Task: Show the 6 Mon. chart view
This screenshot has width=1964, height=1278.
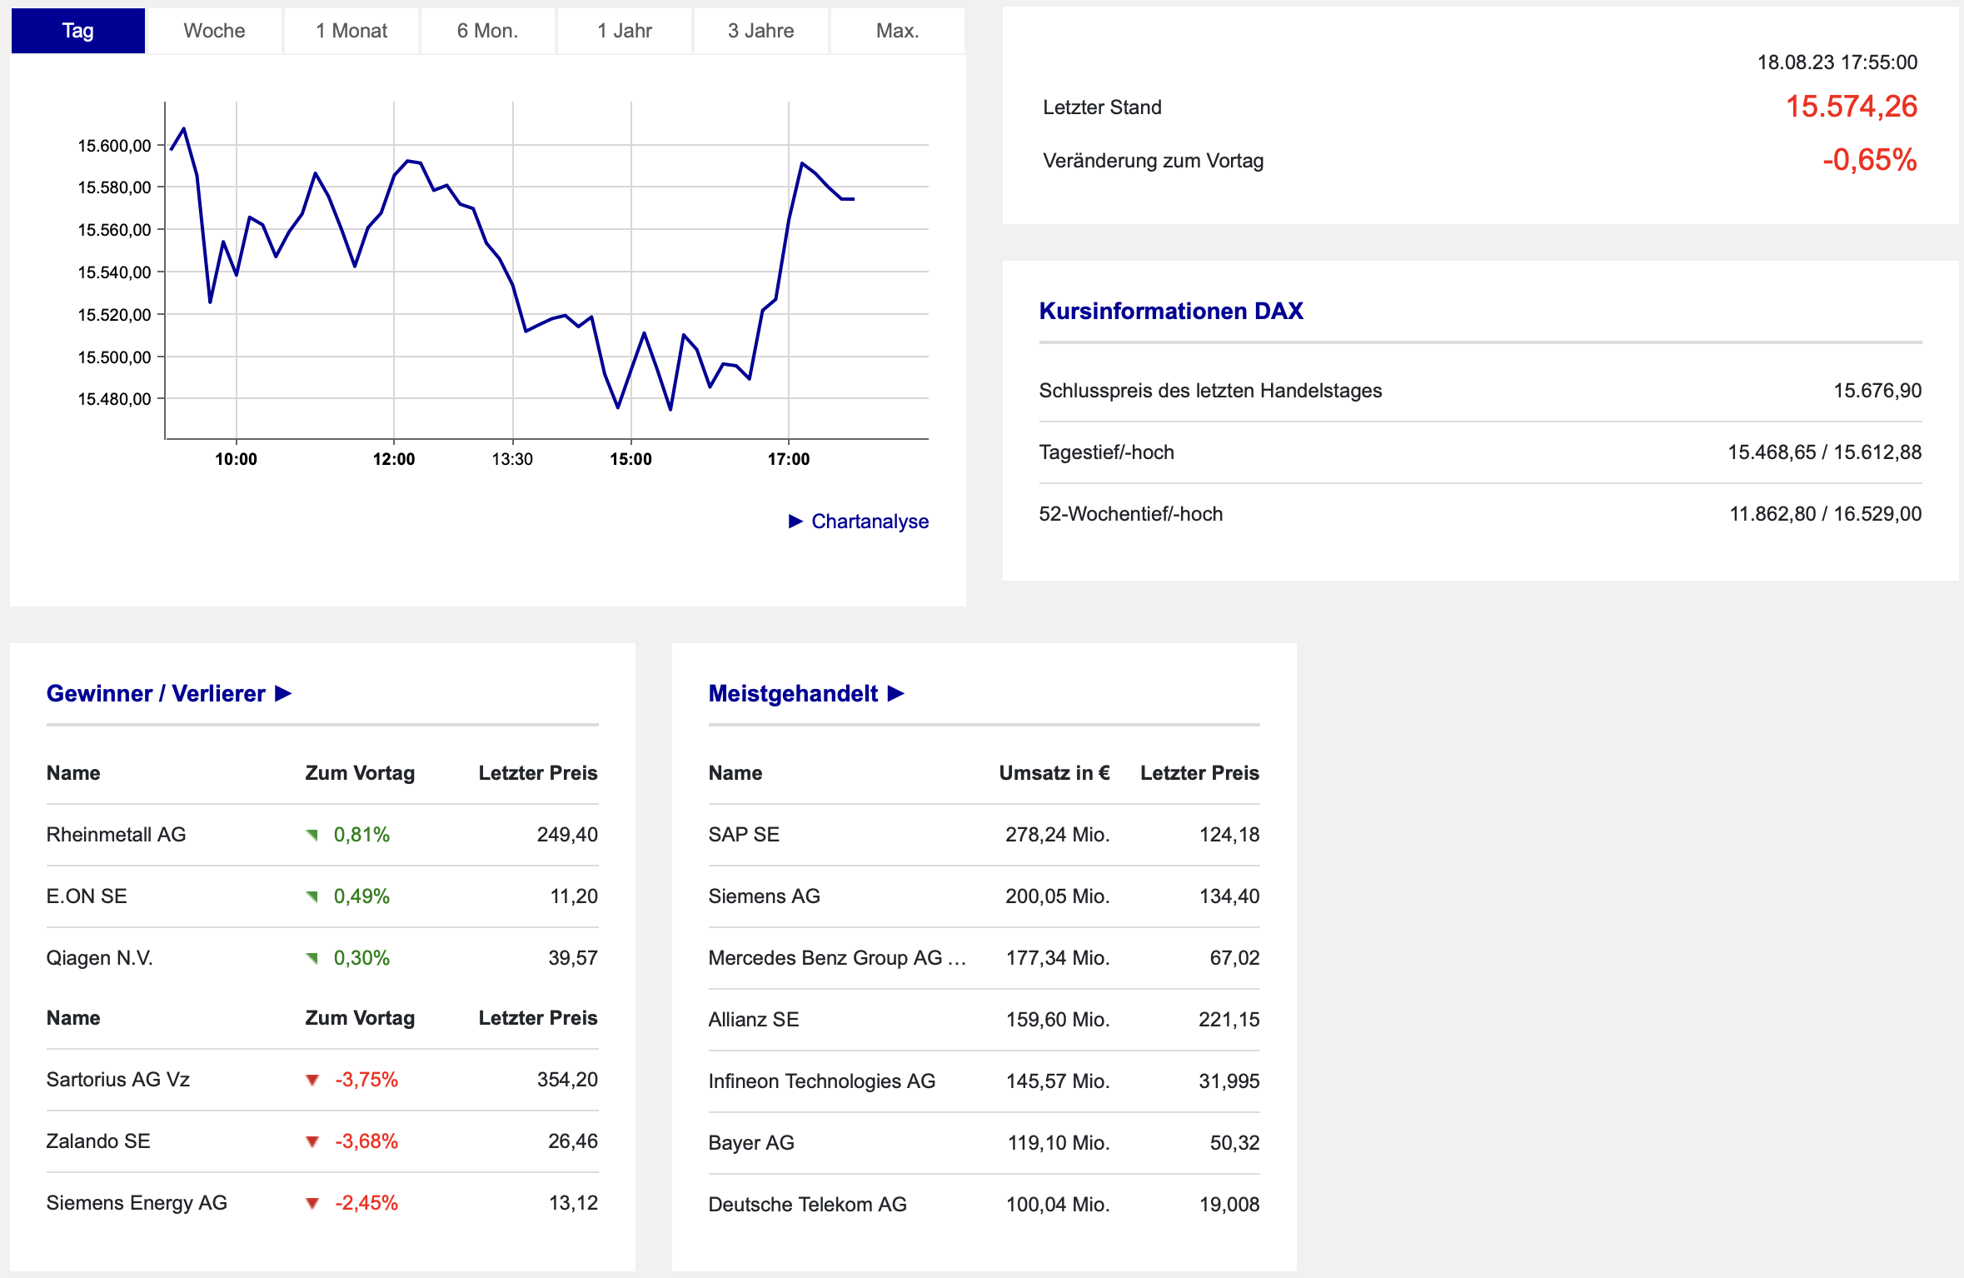Action: (487, 31)
